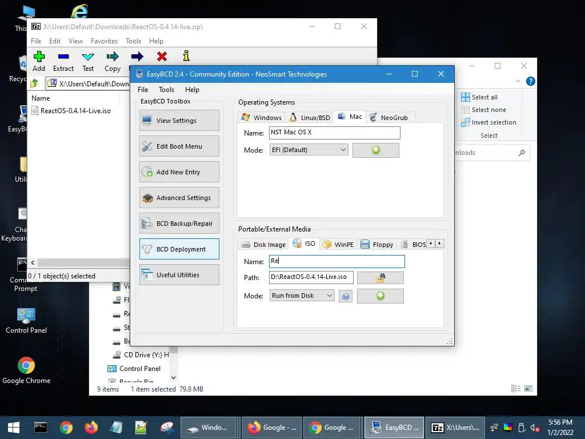Switch to the WinPE tab
Screen dimensions: 585x439
click(338, 245)
